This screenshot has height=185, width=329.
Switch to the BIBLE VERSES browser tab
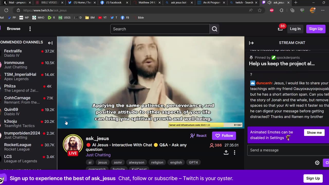point(49,3)
